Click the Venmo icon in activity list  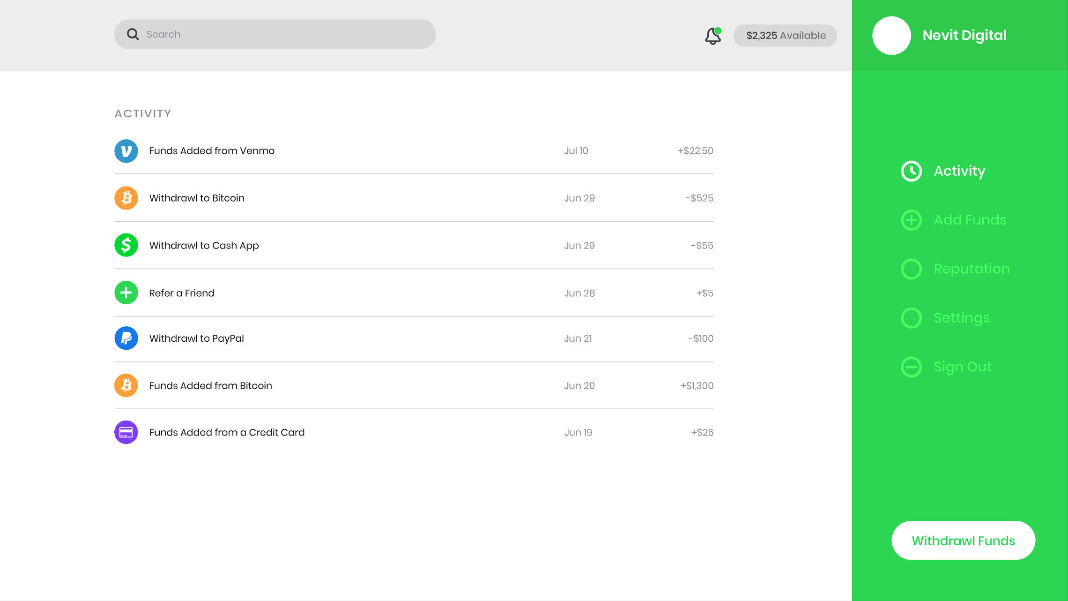point(126,151)
